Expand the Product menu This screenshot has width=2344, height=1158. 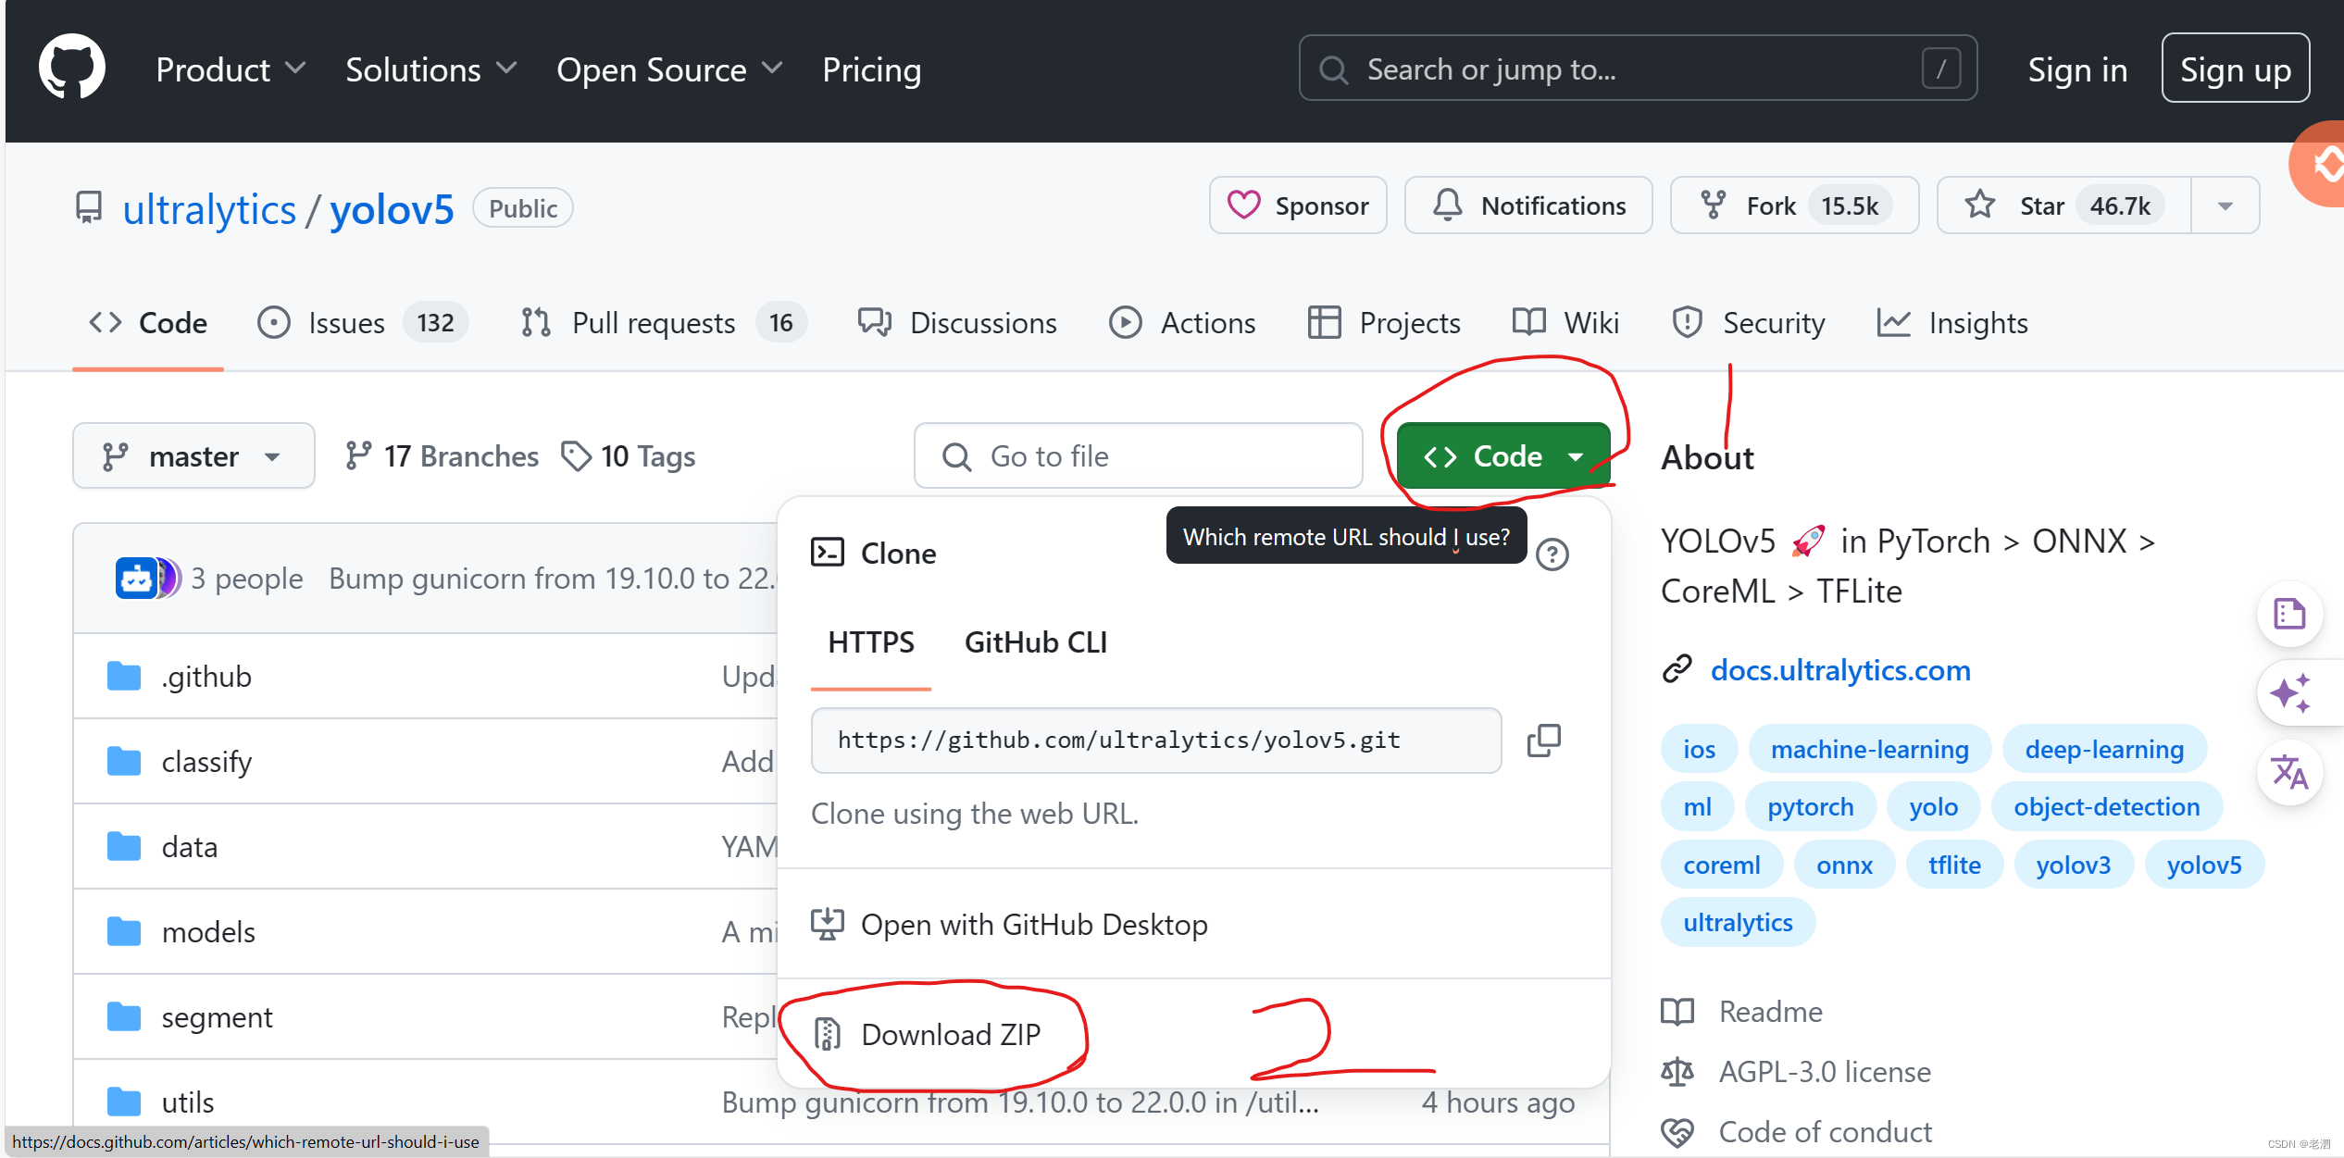(x=230, y=69)
